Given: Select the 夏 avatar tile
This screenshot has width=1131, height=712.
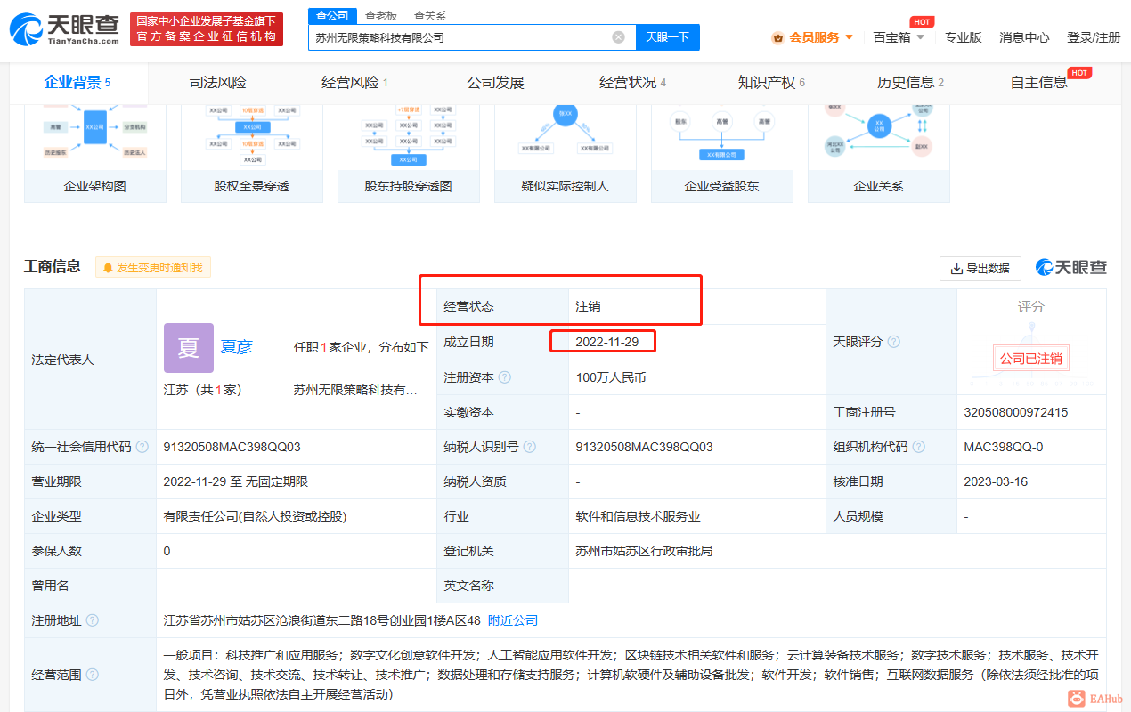Looking at the screenshot, I should [x=189, y=347].
